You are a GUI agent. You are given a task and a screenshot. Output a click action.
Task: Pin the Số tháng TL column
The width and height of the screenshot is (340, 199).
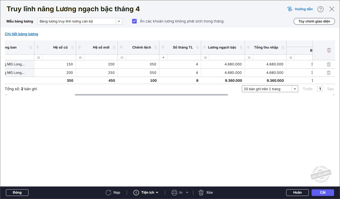point(163,47)
